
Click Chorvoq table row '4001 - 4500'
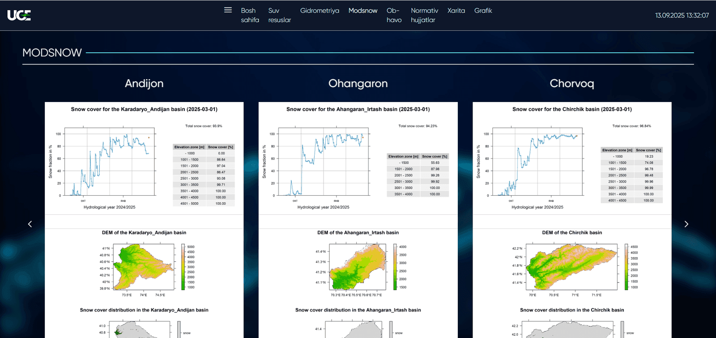coord(632,201)
